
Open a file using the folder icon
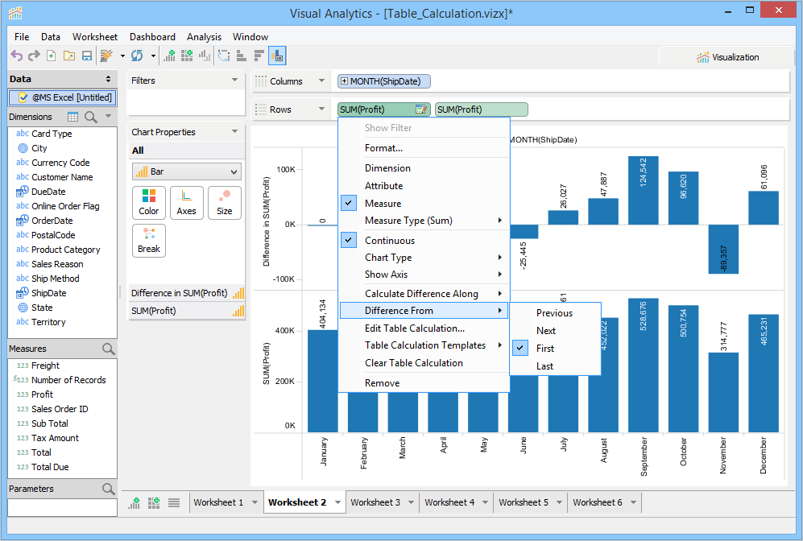[69, 56]
